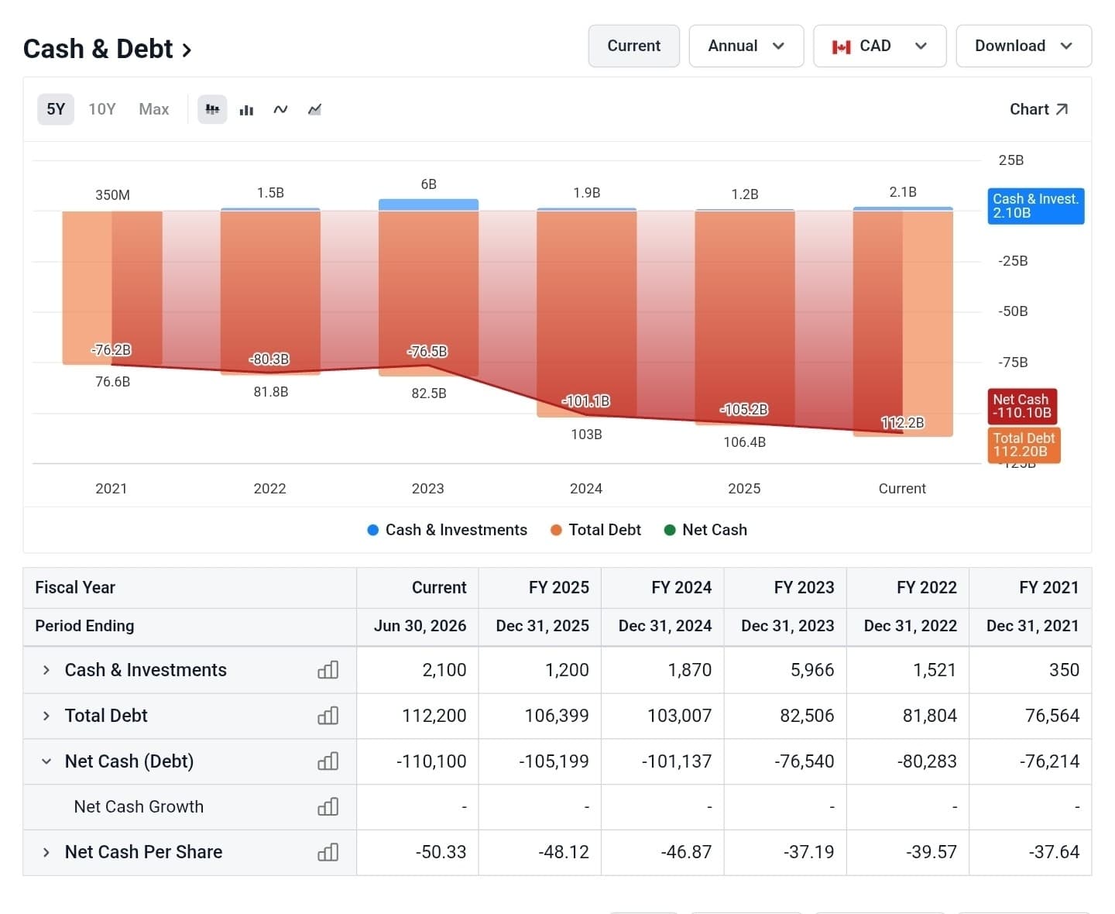Viewport: 1115px width, 914px height.
Task: Click the Net Cash value -110,100
Action: [431, 761]
